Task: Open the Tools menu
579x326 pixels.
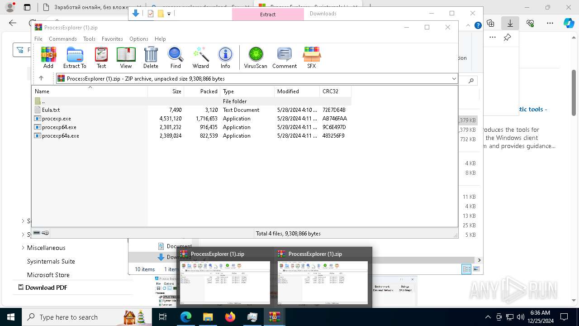Action: click(89, 39)
